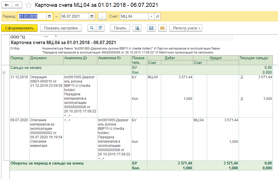Click the Сальдо на начало row label
This screenshot has width=278, height=179.
pyautogui.click(x=26, y=68)
